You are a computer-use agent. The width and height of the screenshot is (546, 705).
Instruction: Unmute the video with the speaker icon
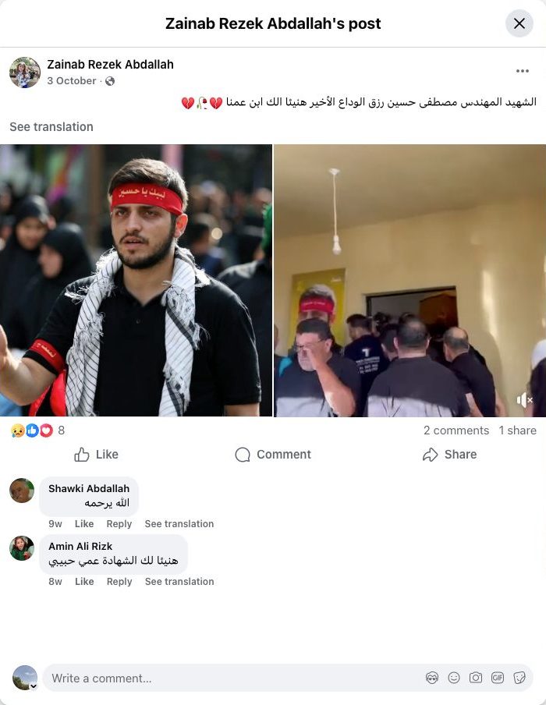click(524, 400)
